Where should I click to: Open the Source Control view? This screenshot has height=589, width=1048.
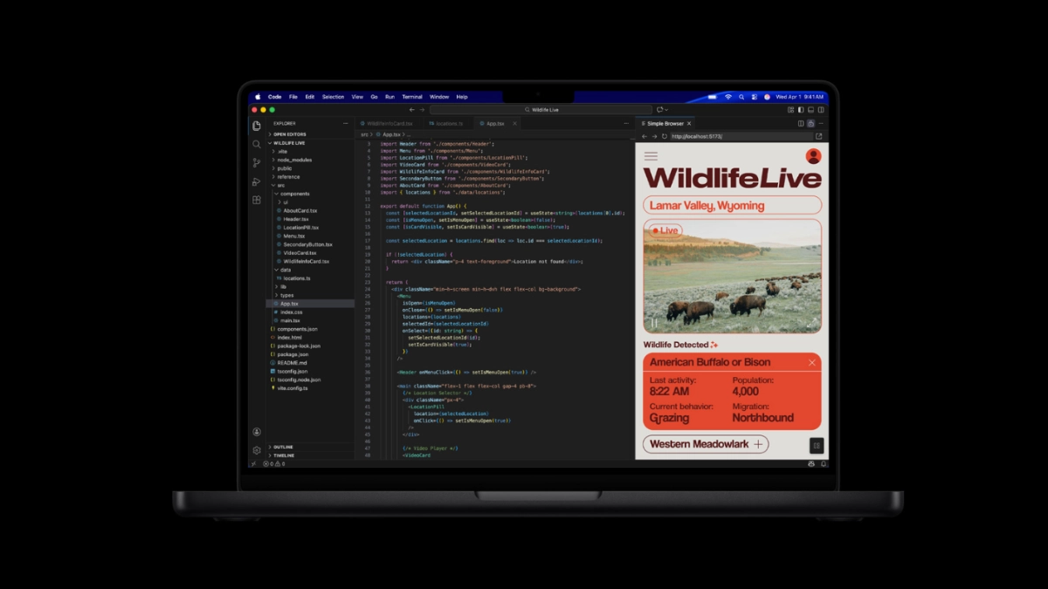[257, 162]
